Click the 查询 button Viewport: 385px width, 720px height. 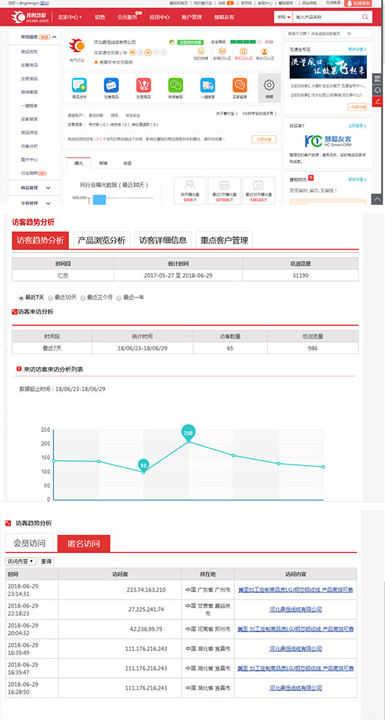click(x=46, y=561)
